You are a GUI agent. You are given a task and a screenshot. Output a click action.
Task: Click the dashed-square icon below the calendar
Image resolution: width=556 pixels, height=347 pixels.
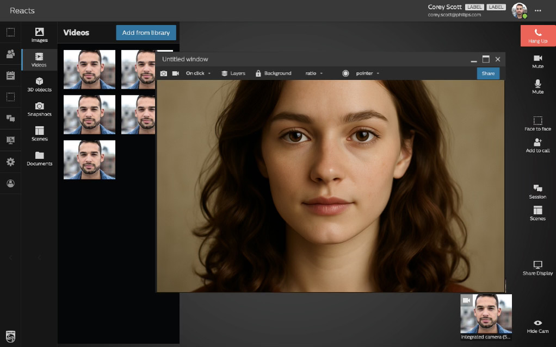11,97
